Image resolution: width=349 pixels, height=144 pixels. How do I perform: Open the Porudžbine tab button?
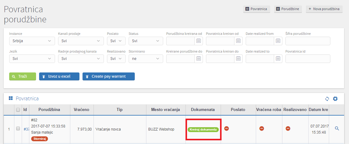(x=288, y=9)
